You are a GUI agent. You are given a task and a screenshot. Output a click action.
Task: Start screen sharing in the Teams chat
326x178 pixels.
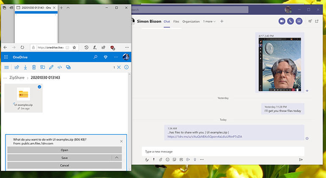point(299,21)
